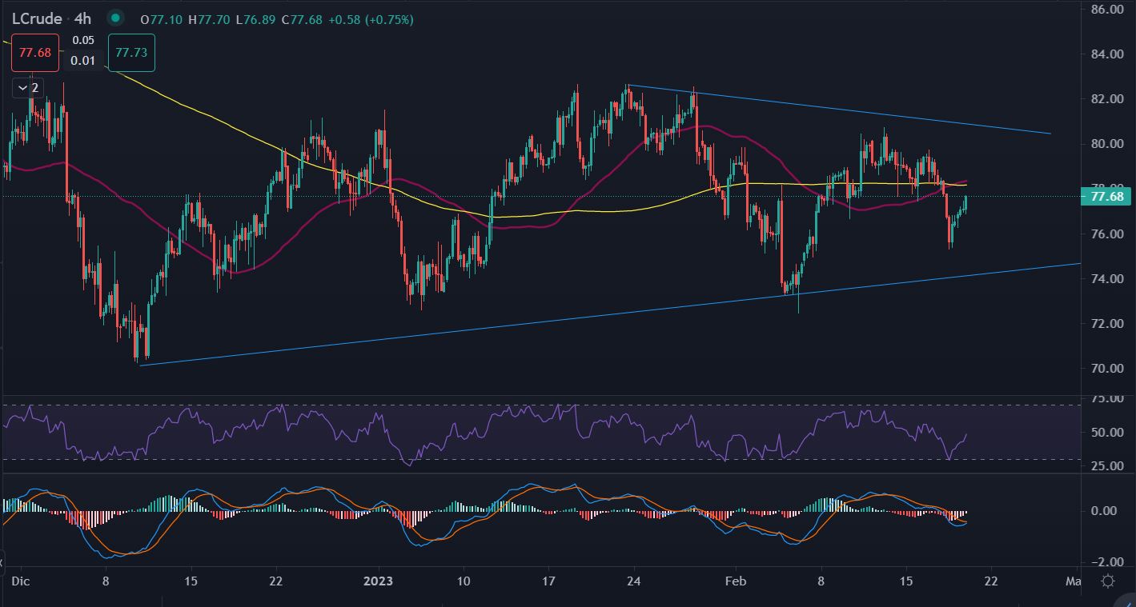Click the LCrude symbol title
This screenshot has height=607, width=1136.
click(37, 18)
